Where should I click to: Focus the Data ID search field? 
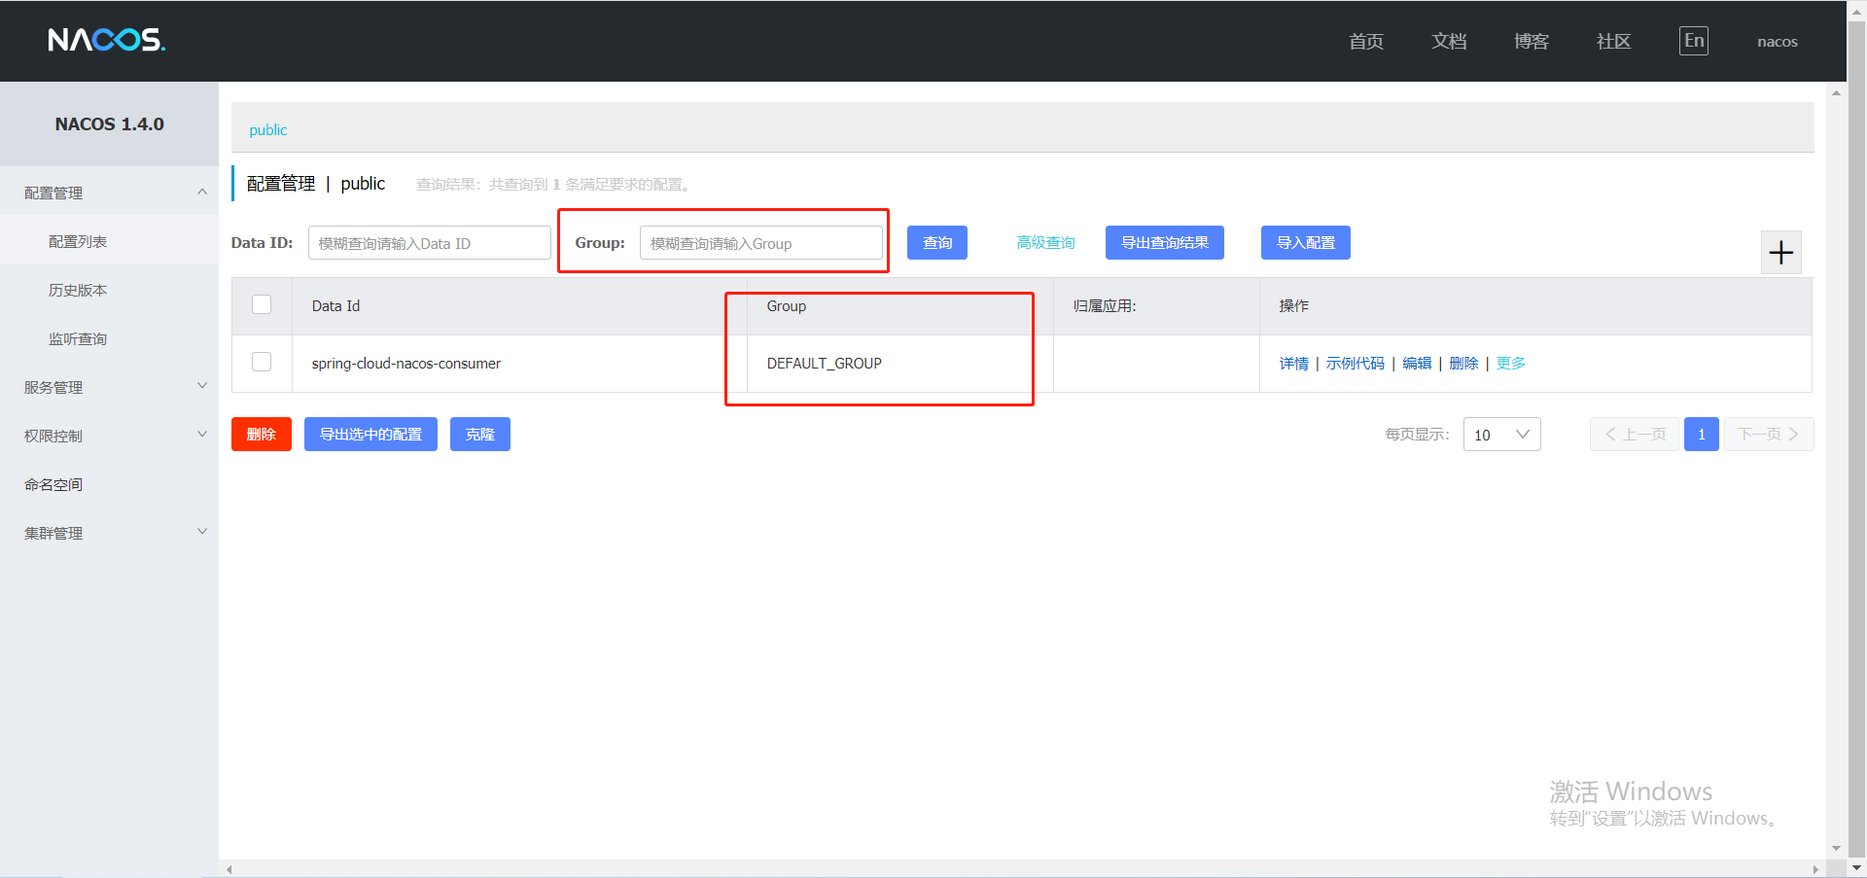coord(429,243)
